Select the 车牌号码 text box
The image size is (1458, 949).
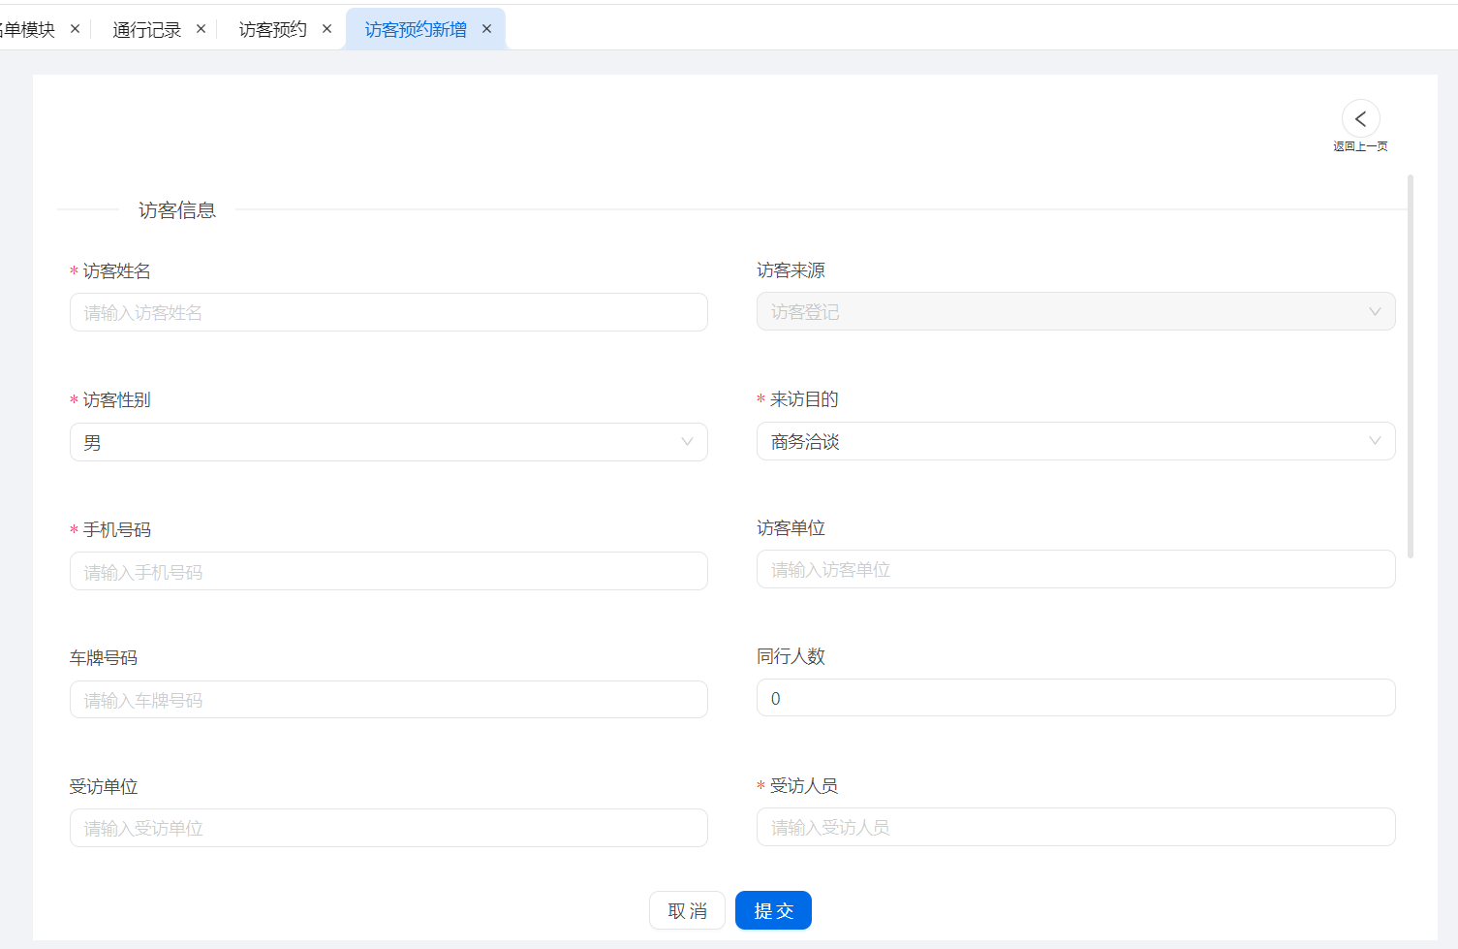click(388, 700)
